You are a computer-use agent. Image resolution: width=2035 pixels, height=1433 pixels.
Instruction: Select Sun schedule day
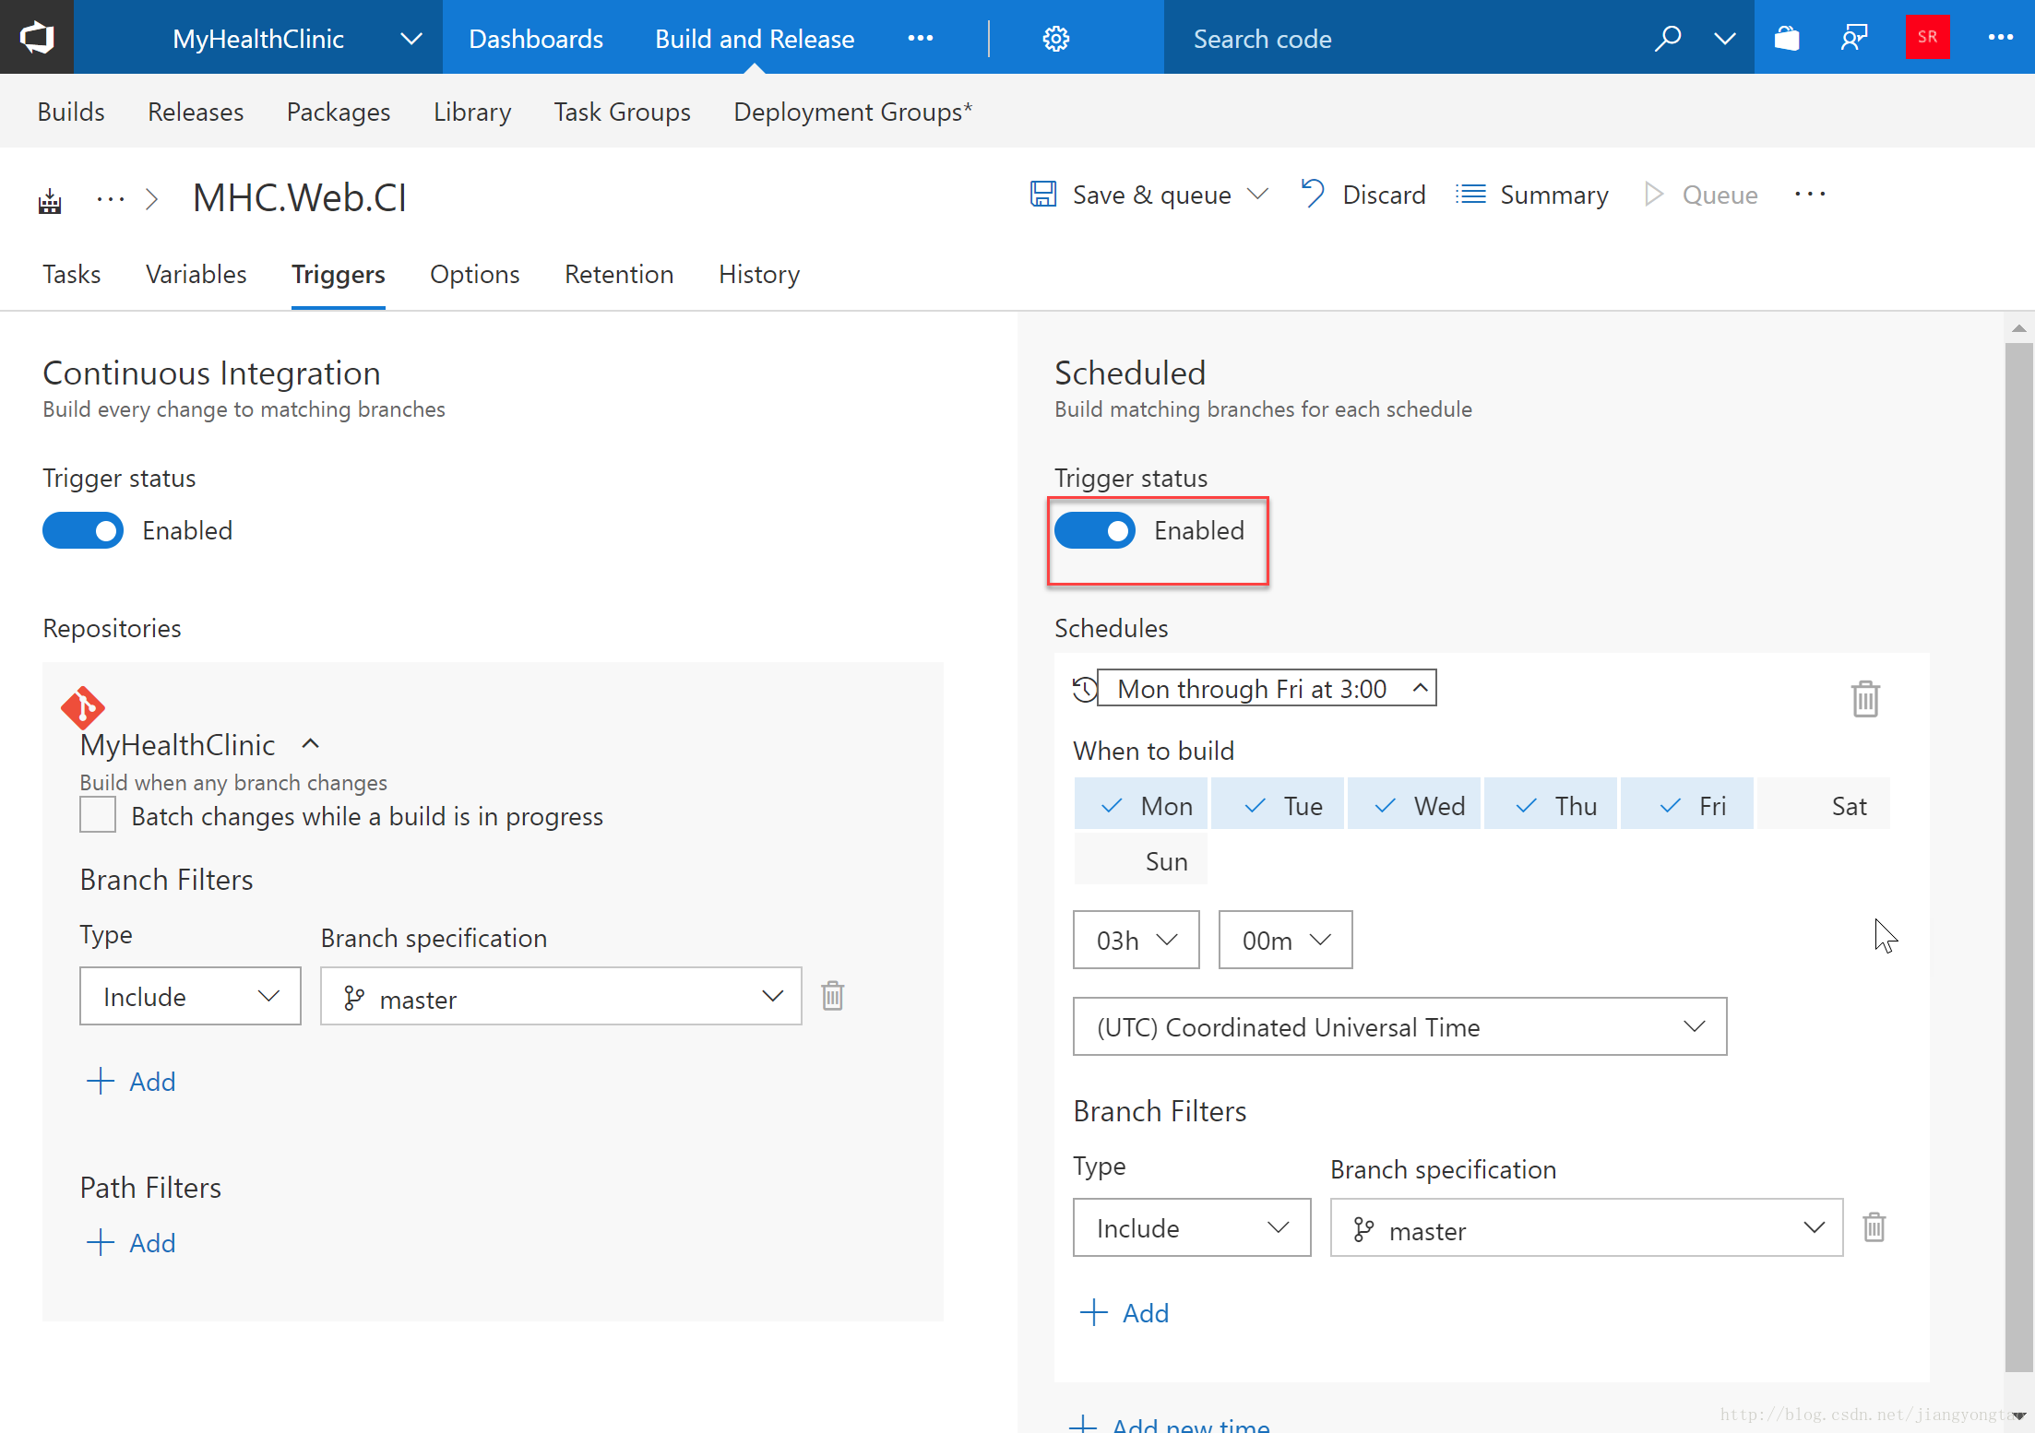[1141, 859]
